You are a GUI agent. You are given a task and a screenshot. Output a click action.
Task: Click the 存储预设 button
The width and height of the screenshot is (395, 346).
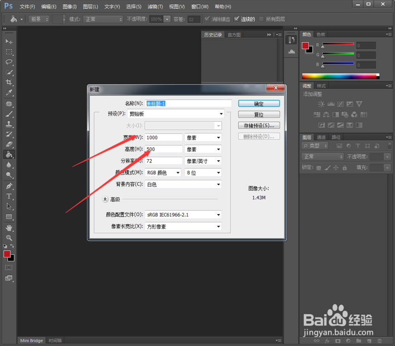click(259, 125)
